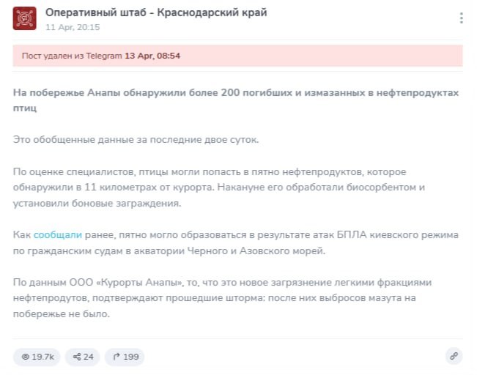
Task: Click the forward arrow icon in forwards counter
Action: point(115,357)
